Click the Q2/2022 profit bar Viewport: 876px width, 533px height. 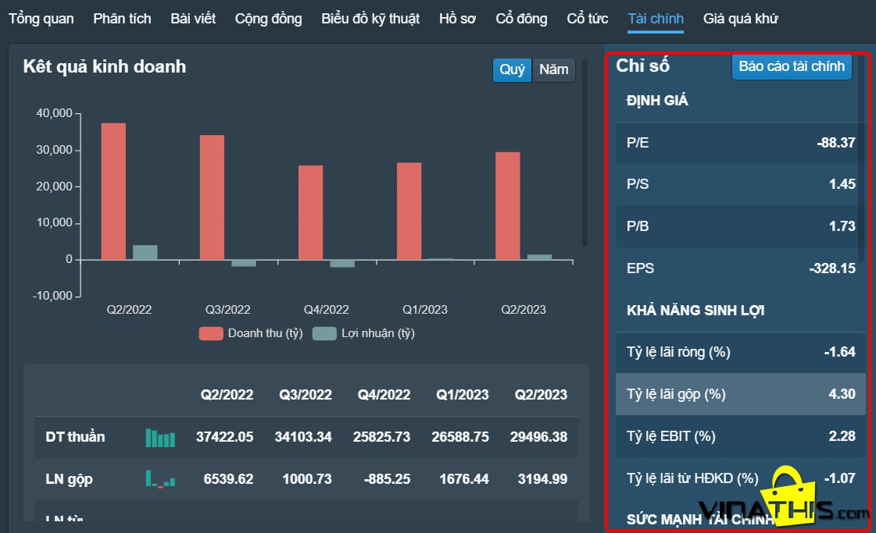click(145, 252)
